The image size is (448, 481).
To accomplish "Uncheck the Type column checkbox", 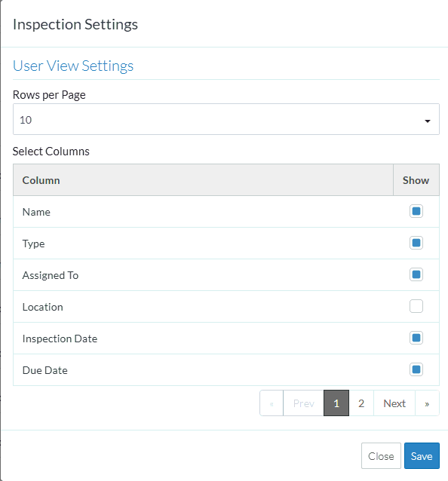I will [x=416, y=243].
